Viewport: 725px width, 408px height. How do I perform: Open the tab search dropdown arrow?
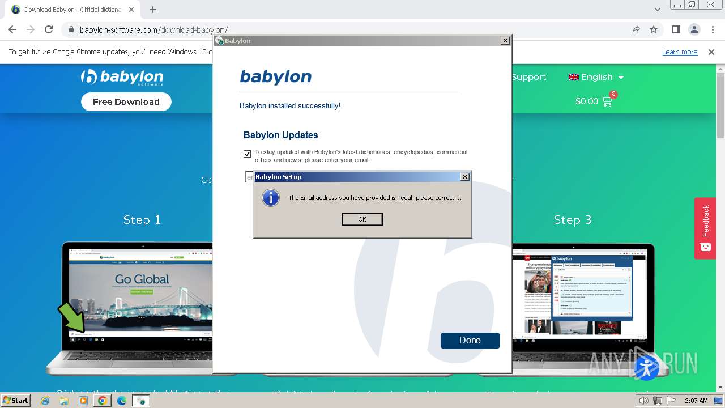pyautogui.click(x=658, y=10)
